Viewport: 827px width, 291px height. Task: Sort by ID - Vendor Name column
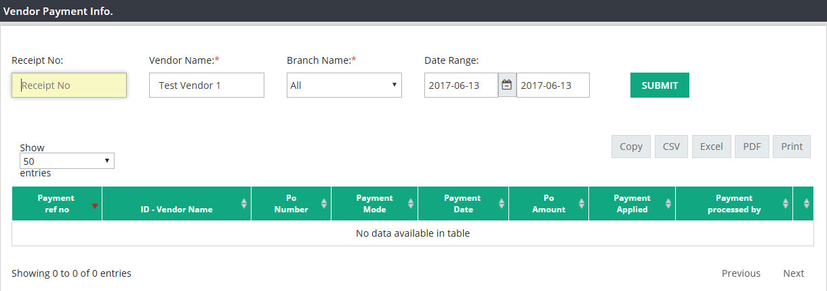[176, 203]
